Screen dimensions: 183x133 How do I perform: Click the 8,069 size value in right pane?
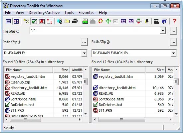tap(159, 76)
